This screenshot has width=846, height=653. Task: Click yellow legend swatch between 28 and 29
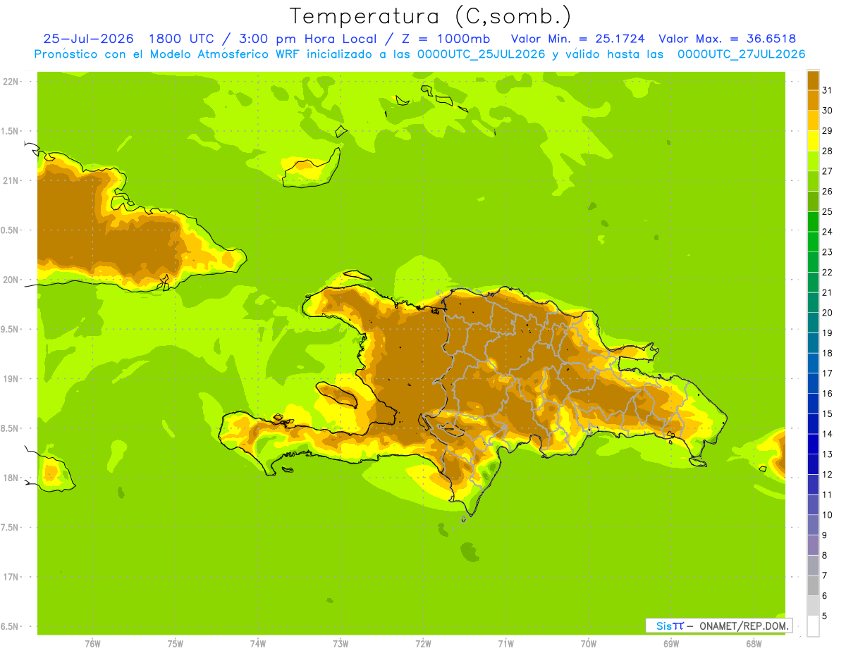point(813,141)
